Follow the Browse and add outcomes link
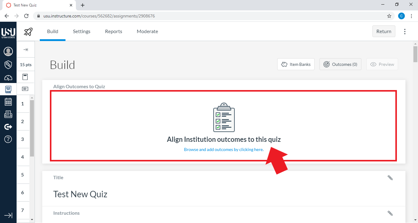Image resolution: width=418 pixels, height=223 pixels. point(224,149)
